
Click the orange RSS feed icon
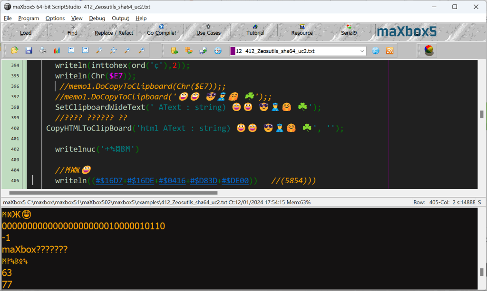click(x=390, y=51)
